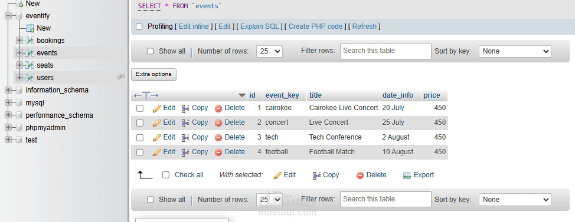Click the SELECT keyword in the query
The width and height of the screenshot is (575, 222).
coord(149,6)
